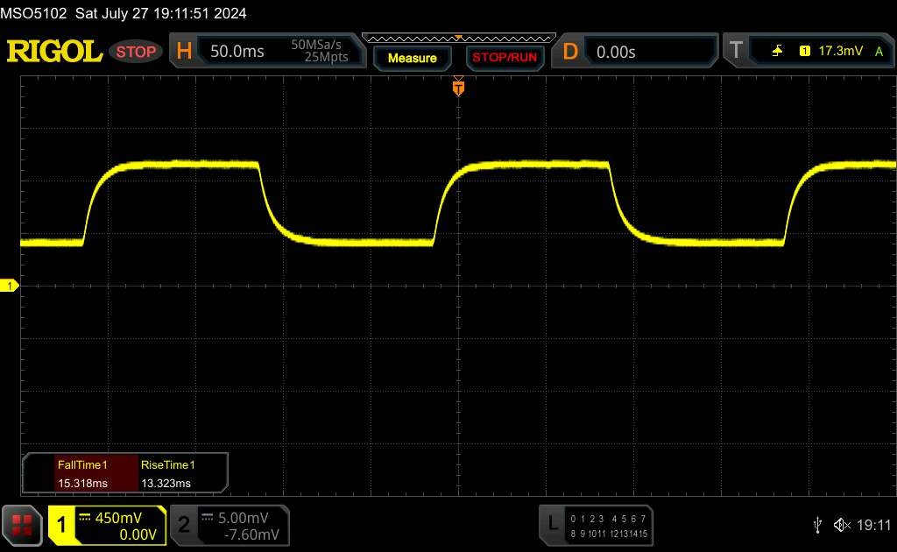The height and width of the screenshot is (552, 897).
Task: Click the channel 1 ground level marker
Action: click(9, 286)
